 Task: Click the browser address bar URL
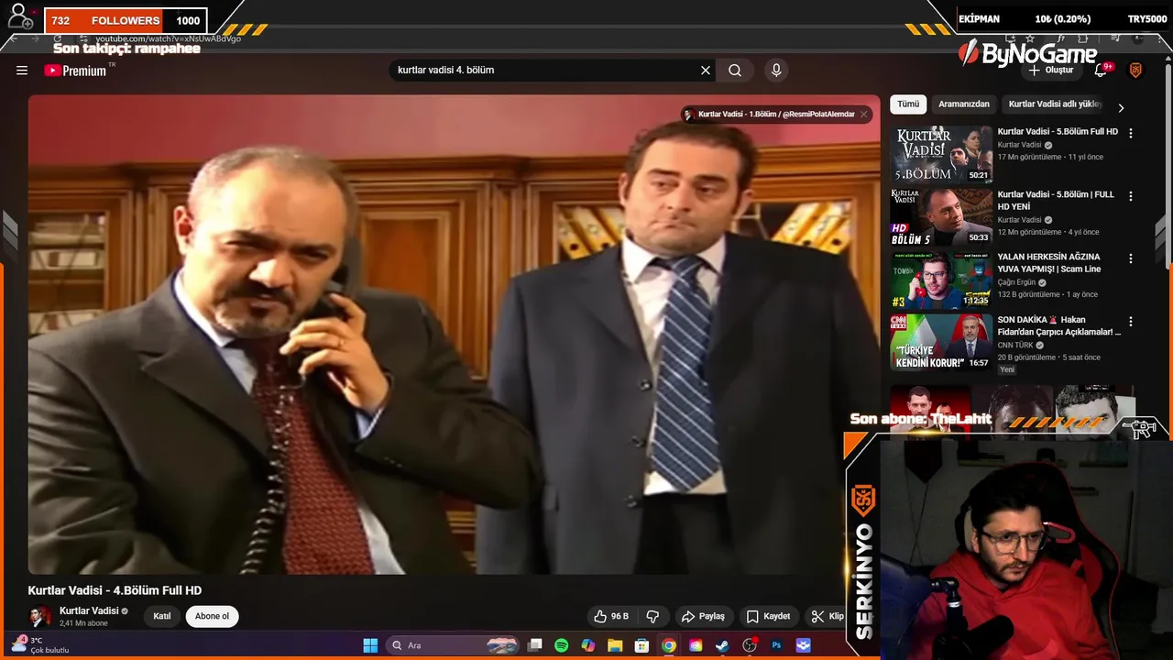168,38
